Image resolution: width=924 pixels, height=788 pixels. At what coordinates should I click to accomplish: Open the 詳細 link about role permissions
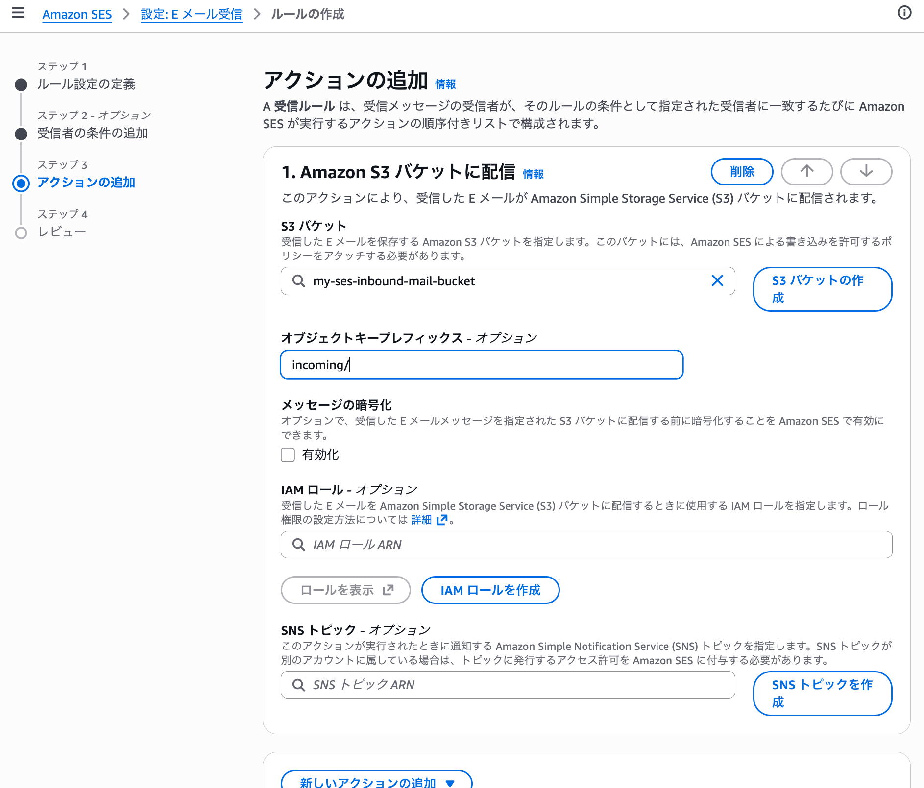point(421,520)
